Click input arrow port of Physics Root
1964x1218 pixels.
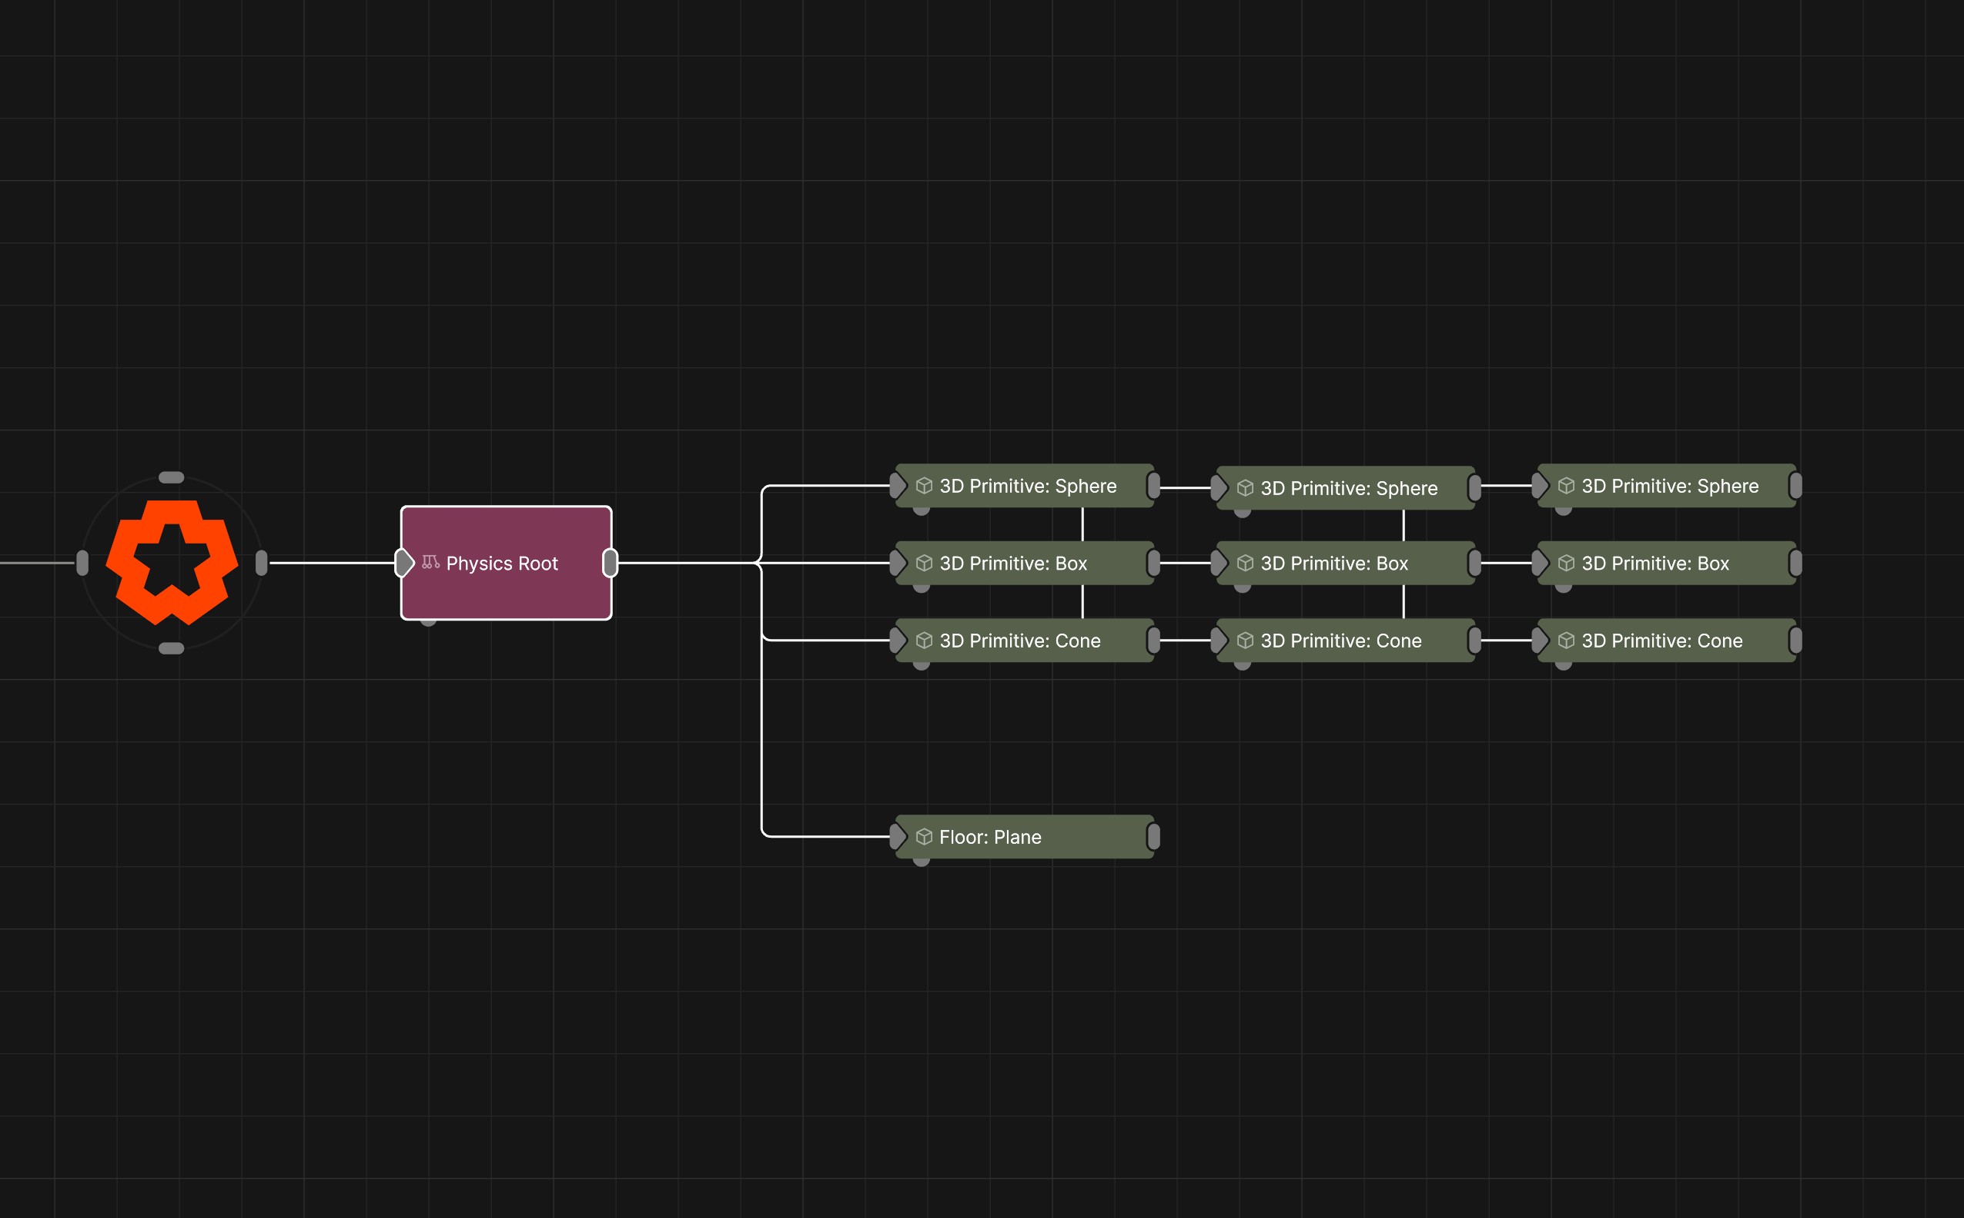pyautogui.click(x=404, y=563)
